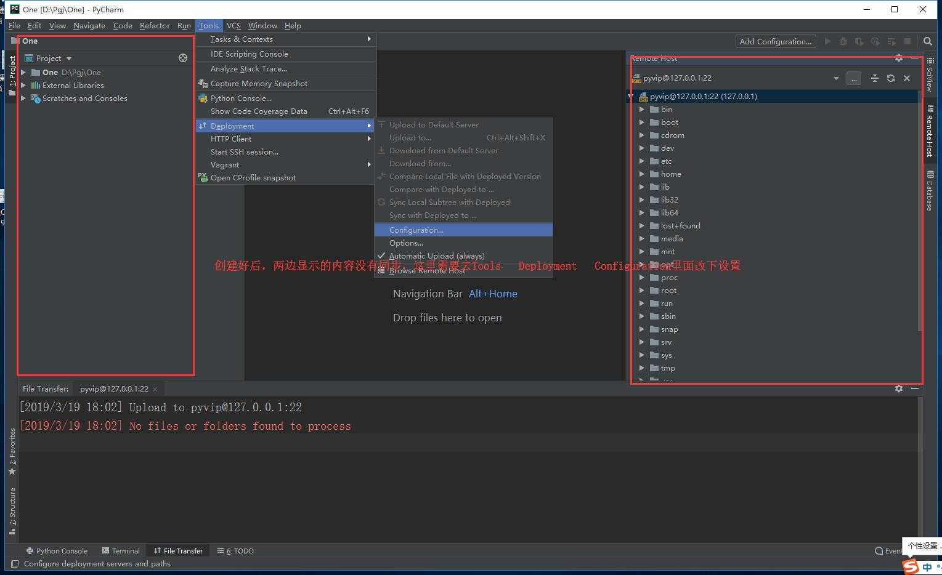The image size is (942, 575).
Task: Hide the Remote Host panel with the minimize dash
Action: coord(915,58)
